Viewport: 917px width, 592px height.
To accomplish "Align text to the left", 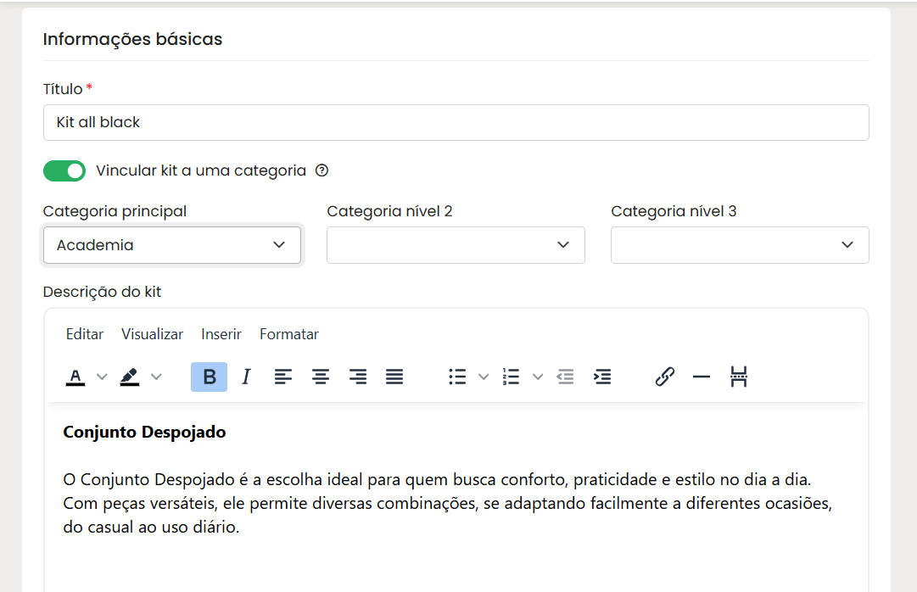I will [283, 377].
